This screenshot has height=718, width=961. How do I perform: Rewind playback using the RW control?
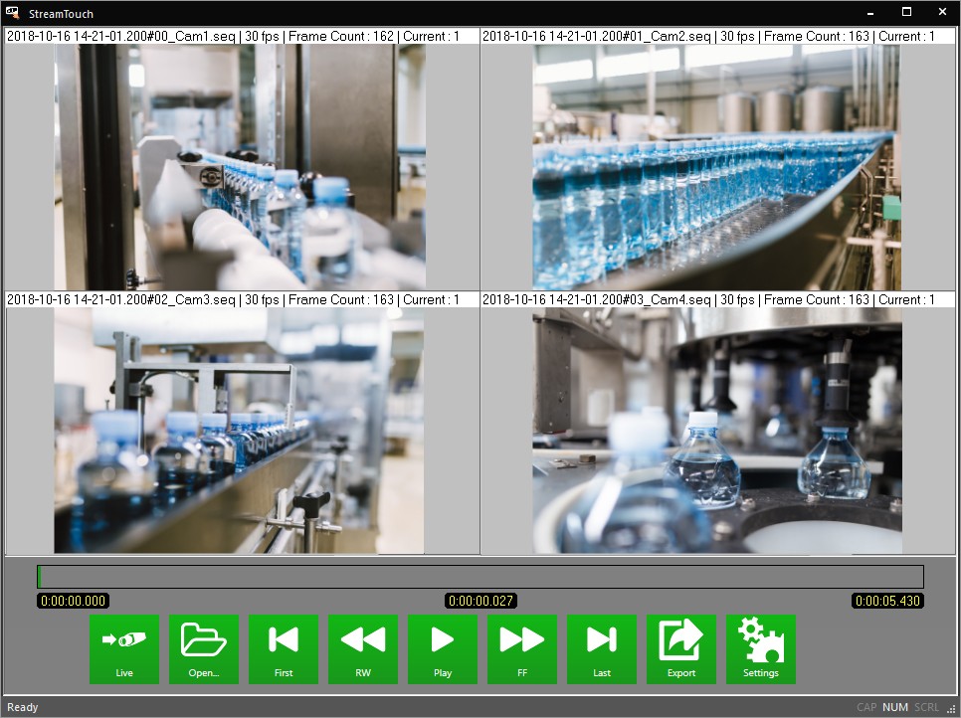(x=362, y=648)
